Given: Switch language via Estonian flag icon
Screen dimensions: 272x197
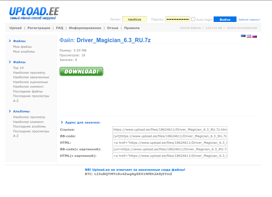Looking at the screenshot, I should (243, 36).
